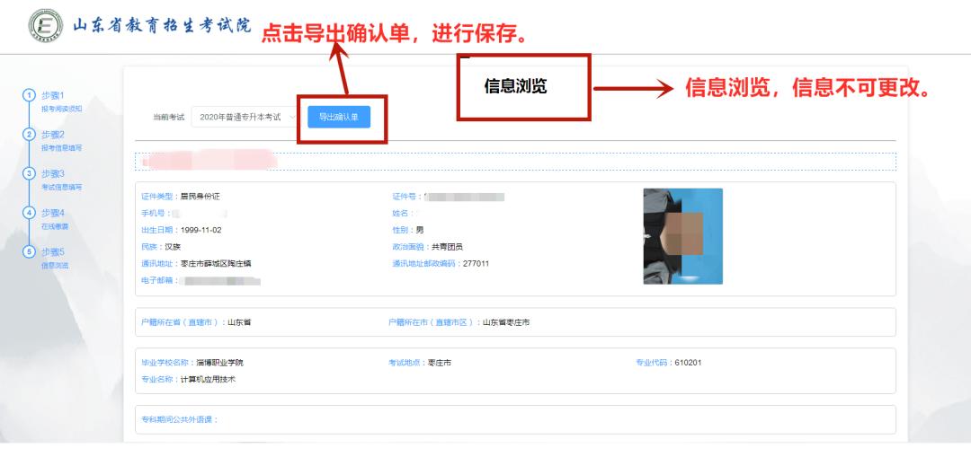Screen dimensions: 971x457
Task: Click the 证件号 label
Action: [405, 197]
